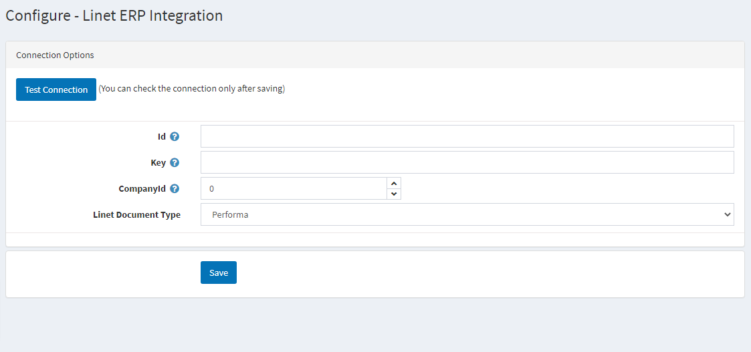Click the Key field label
751x352 pixels.
(158, 162)
